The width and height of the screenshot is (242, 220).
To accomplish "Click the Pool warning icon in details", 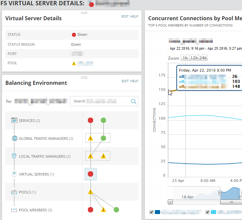I will pyautogui.click(x=74, y=63).
